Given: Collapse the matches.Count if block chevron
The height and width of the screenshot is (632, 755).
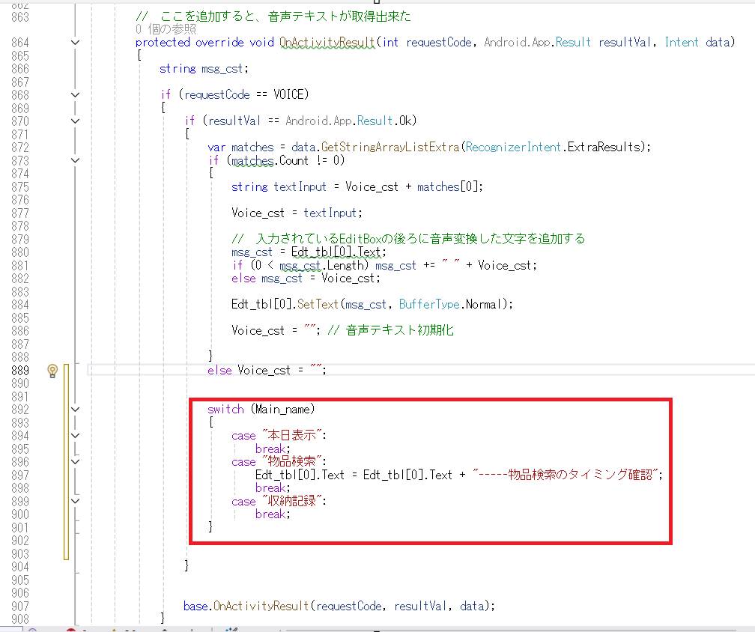Looking at the screenshot, I should pyautogui.click(x=75, y=160).
